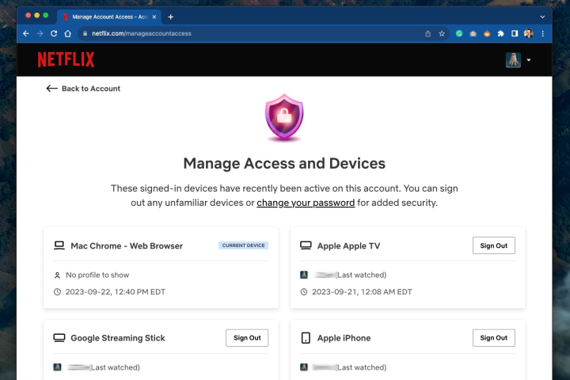
Task: Click the shield lock icon
Action: pos(284,117)
